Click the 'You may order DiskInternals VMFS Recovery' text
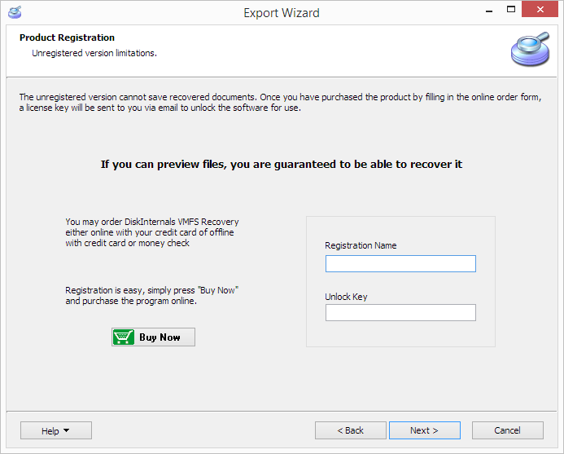 click(152, 232)
